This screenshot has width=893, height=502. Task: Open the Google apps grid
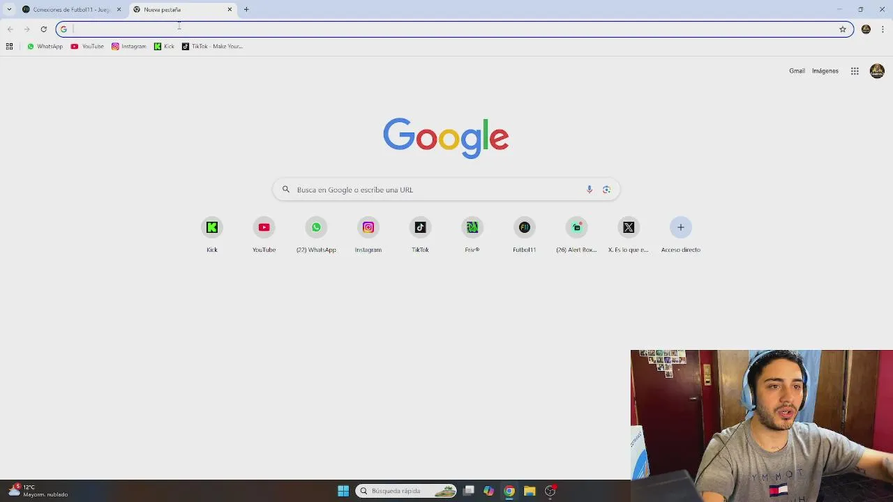[855, 71]
